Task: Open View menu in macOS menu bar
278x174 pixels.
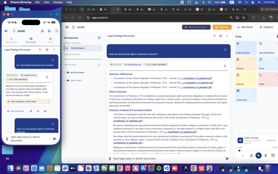Action: [47, 2]
